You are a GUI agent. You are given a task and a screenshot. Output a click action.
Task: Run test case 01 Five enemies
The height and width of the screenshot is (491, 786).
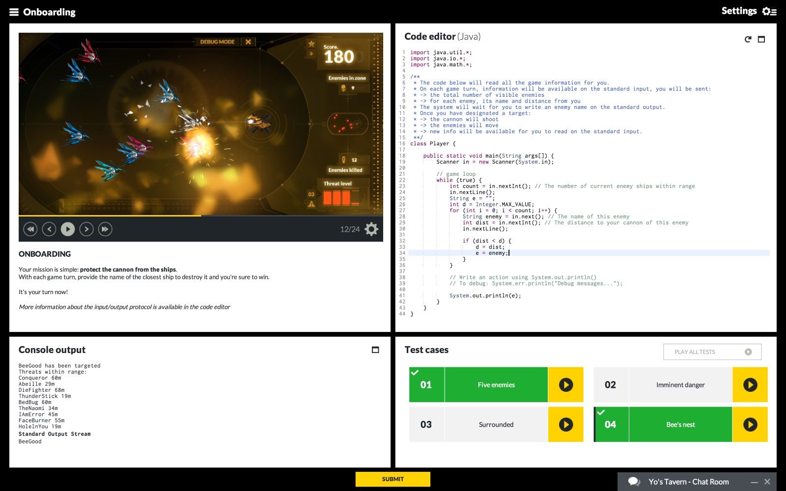[x=565, y=385]
